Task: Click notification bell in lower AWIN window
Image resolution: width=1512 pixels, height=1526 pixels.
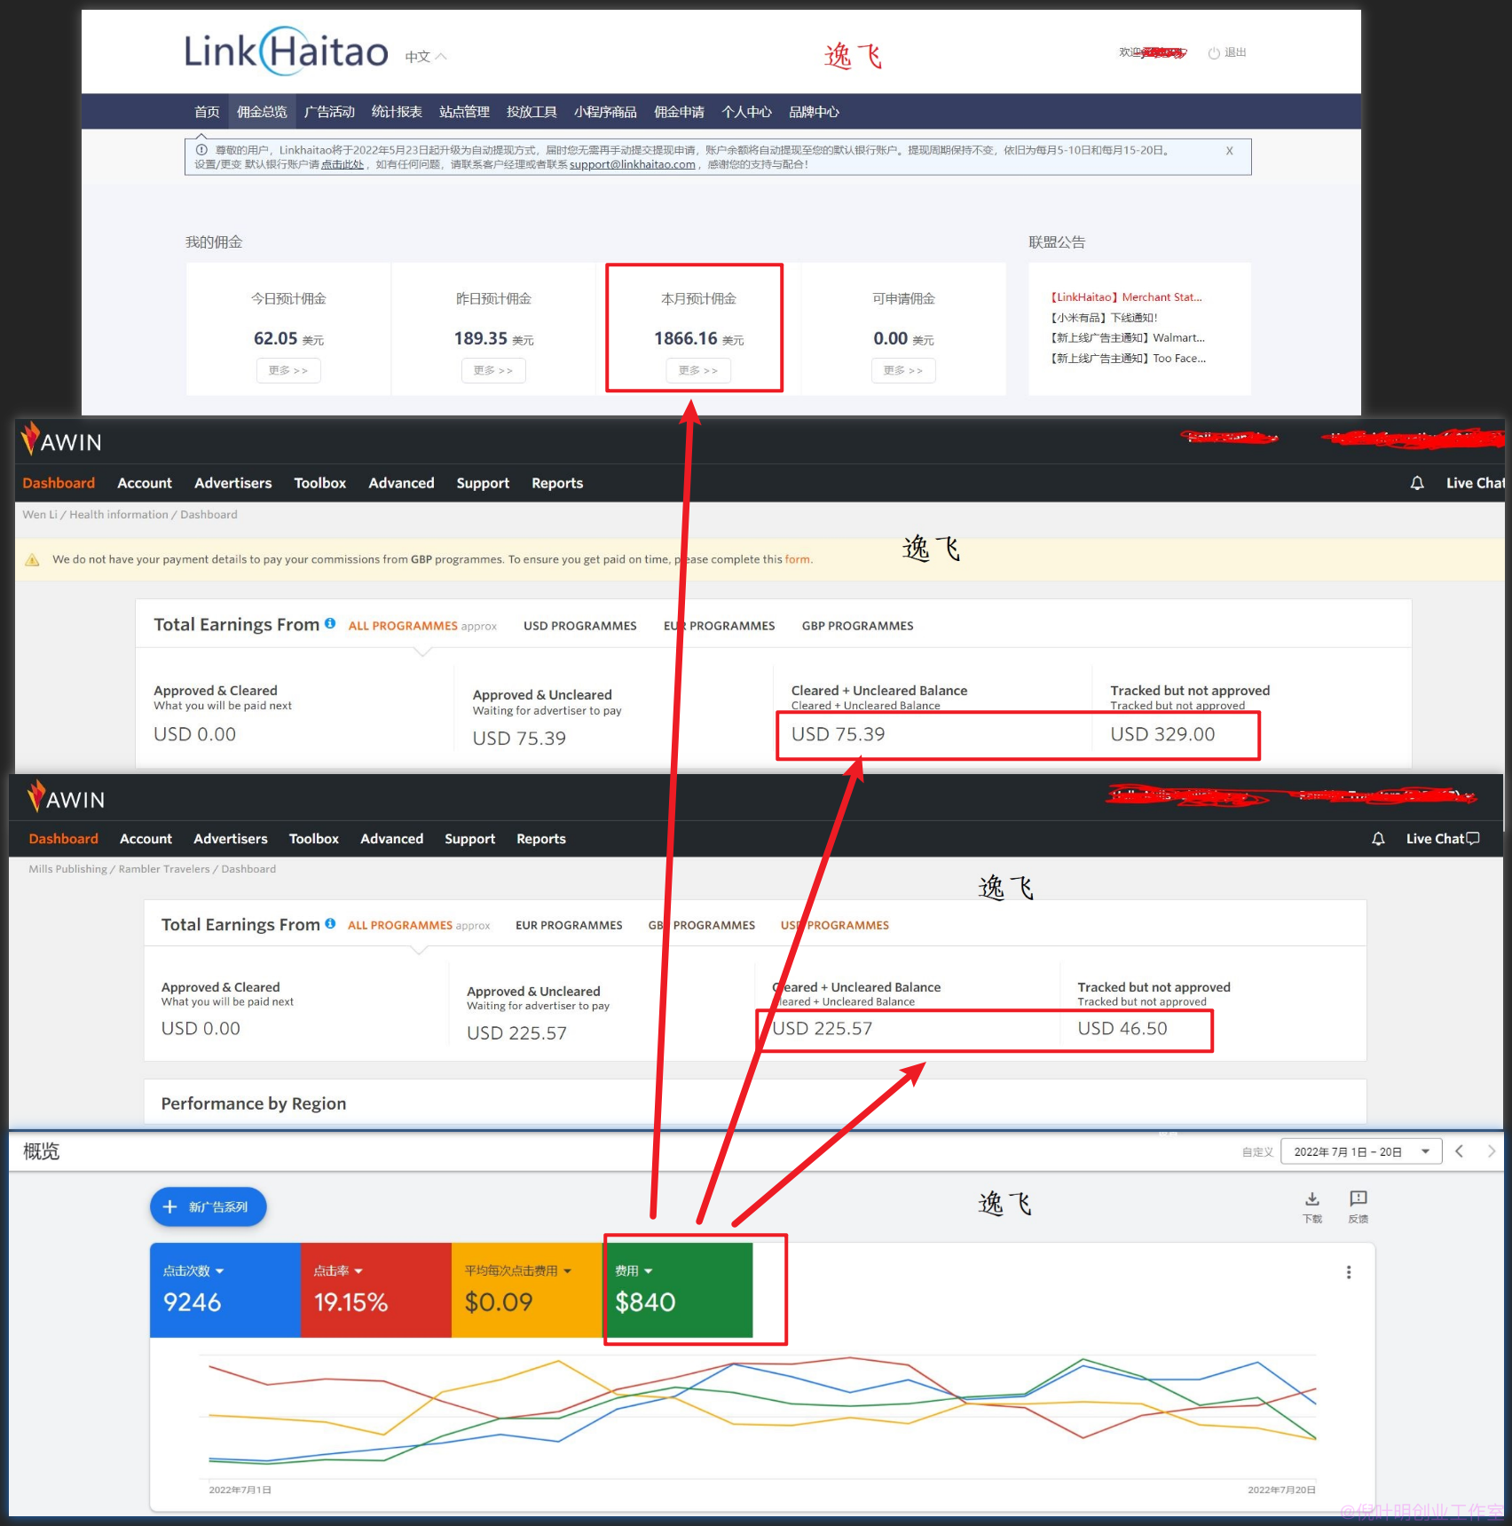Action: coord(1378,839)
